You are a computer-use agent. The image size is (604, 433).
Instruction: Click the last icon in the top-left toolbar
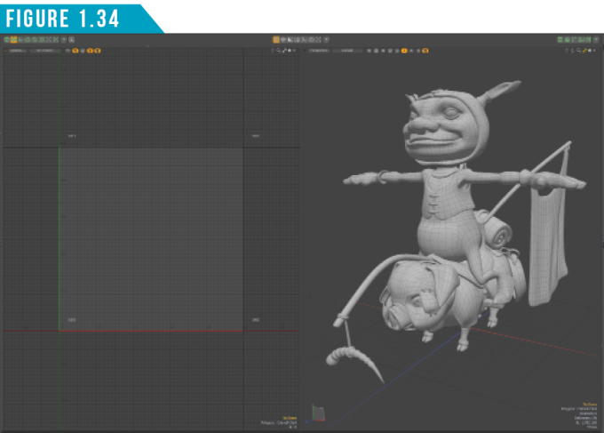(x=72, y=40)
